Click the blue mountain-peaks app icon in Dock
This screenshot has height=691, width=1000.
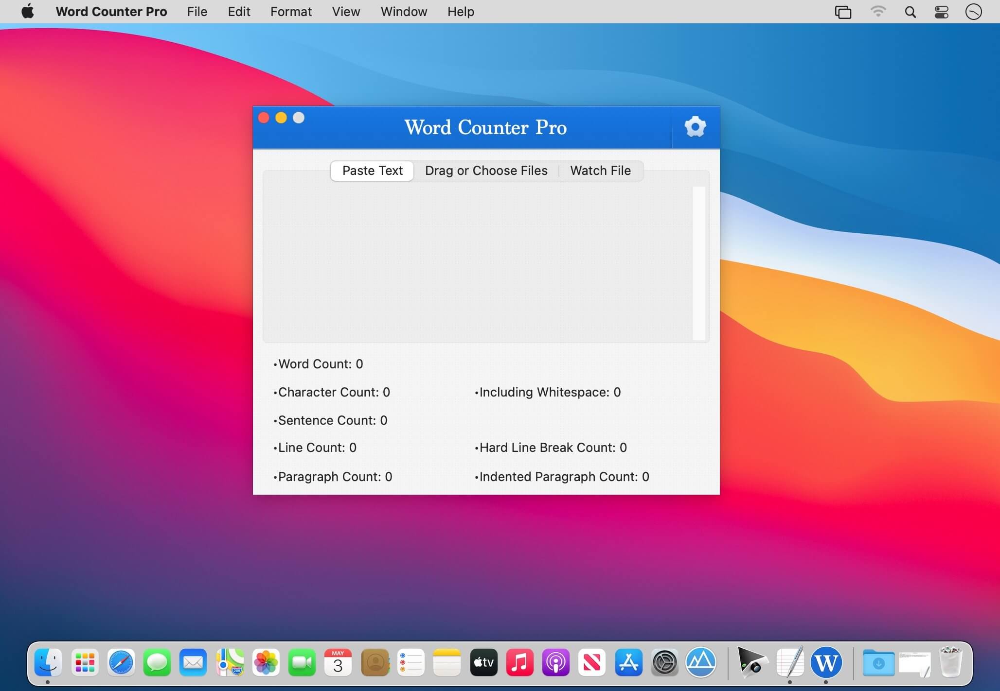point(700,662)
